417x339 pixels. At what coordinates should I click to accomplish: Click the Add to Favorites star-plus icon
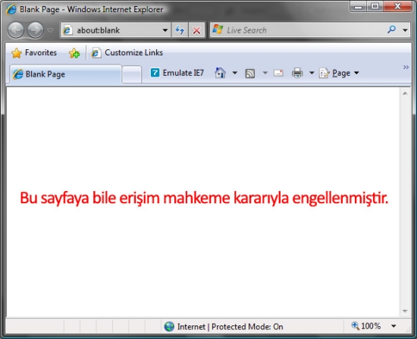click(74, 53)
